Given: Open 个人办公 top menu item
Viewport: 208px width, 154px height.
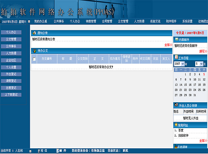Looking at the screenshot, I should tap(75, 21).
